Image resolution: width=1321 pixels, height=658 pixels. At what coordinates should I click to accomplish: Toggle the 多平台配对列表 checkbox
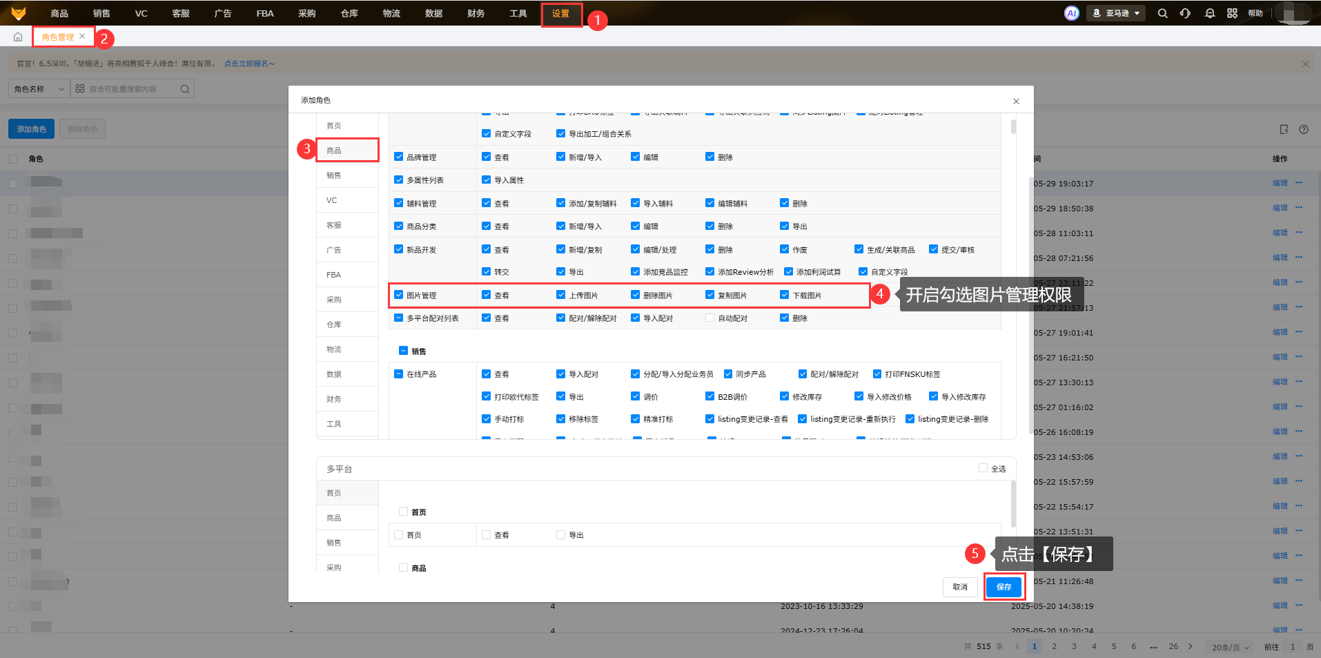click(x=398, y=318)
